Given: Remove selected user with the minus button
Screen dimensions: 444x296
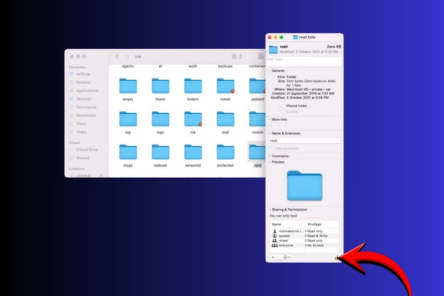Looking at the screenshot, I should (x=279, y=257).
